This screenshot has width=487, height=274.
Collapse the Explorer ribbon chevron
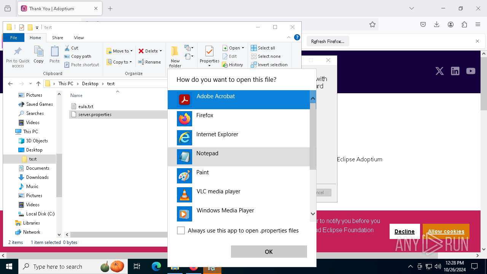[289, 37]
